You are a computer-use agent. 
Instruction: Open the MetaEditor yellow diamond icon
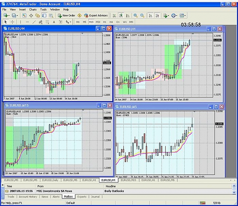(79, 16)
